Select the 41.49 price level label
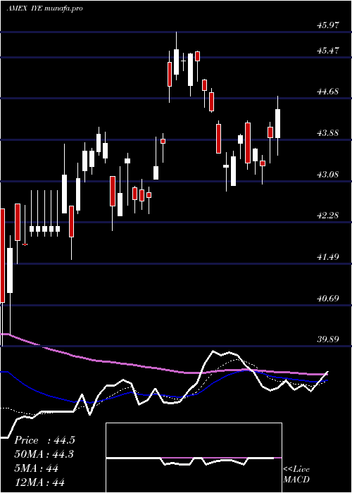 pyautogui.click(x=328, y=257)
